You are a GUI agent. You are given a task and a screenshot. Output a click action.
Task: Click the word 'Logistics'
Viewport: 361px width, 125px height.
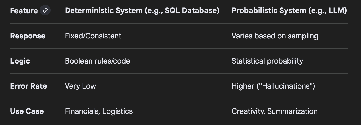(118, 111)
